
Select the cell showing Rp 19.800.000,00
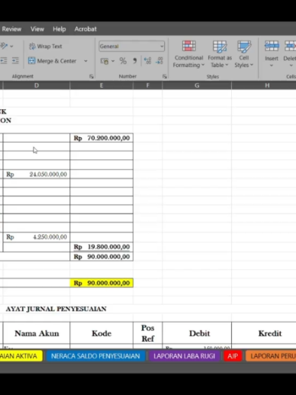pos(101,247)
